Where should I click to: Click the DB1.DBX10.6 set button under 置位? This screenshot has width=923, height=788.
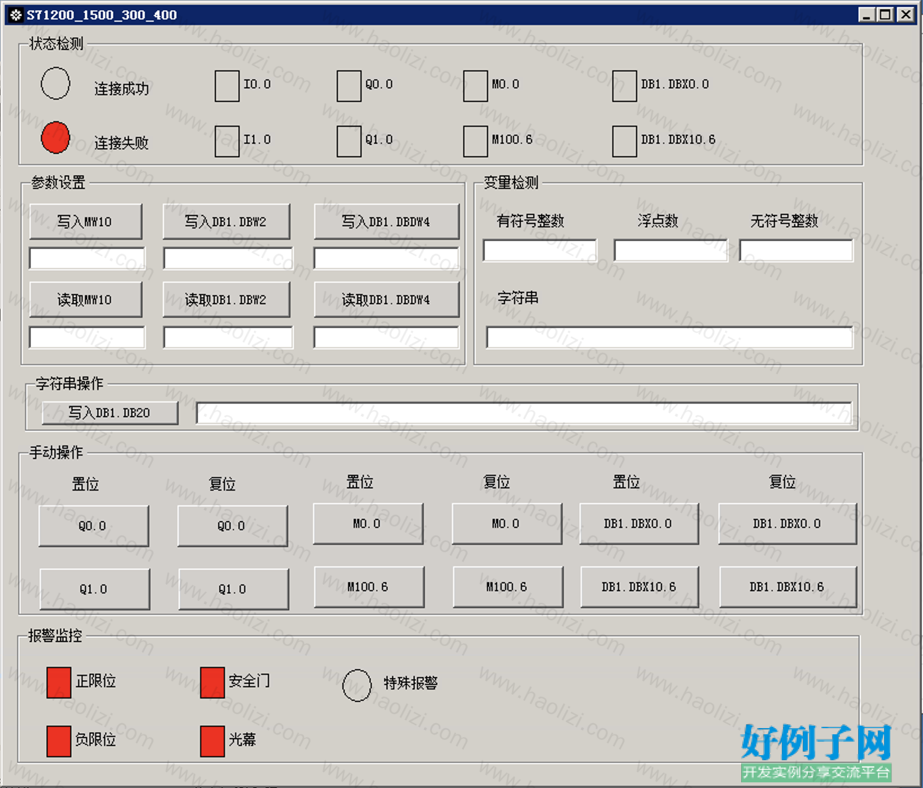pos(640,587)
